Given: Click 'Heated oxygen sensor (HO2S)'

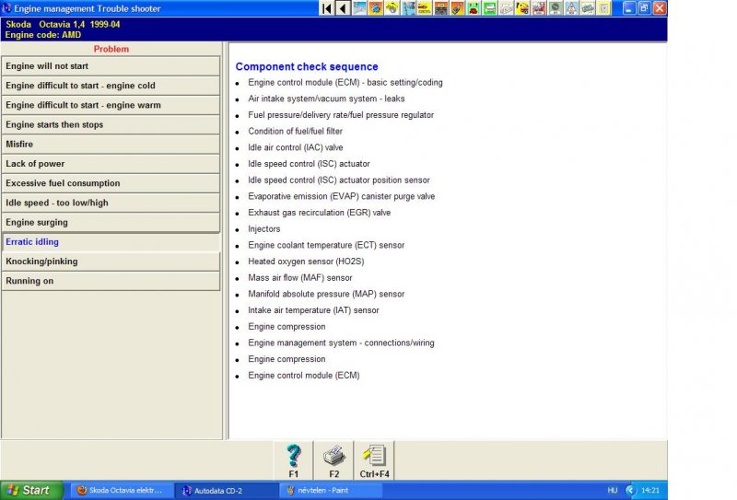Looking at the screenshot, I should click(x=306, y=262).
